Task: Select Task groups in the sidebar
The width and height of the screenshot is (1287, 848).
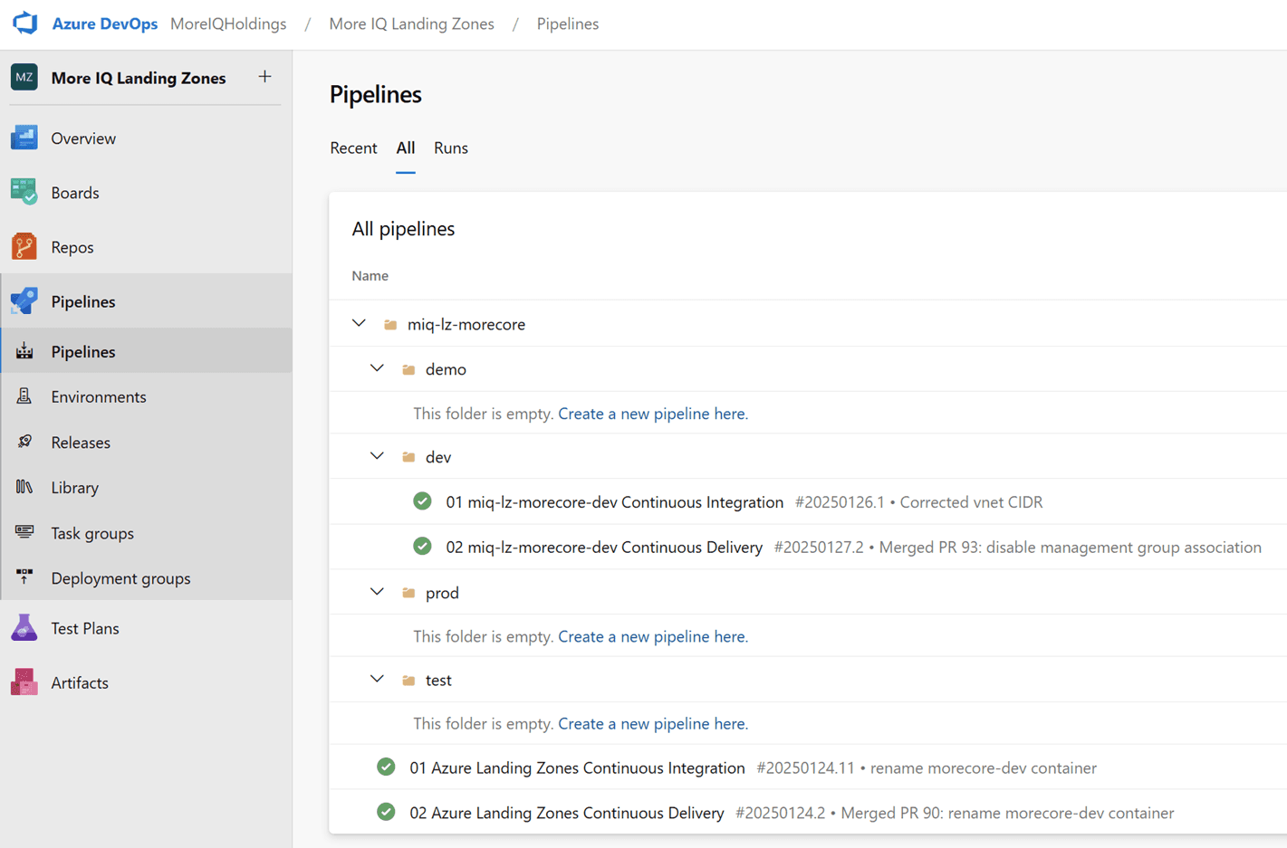Action: click(91, 533)
